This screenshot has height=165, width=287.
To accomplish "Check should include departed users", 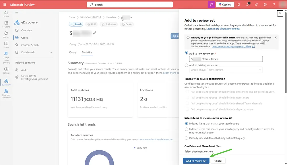I will coord(187,109).
